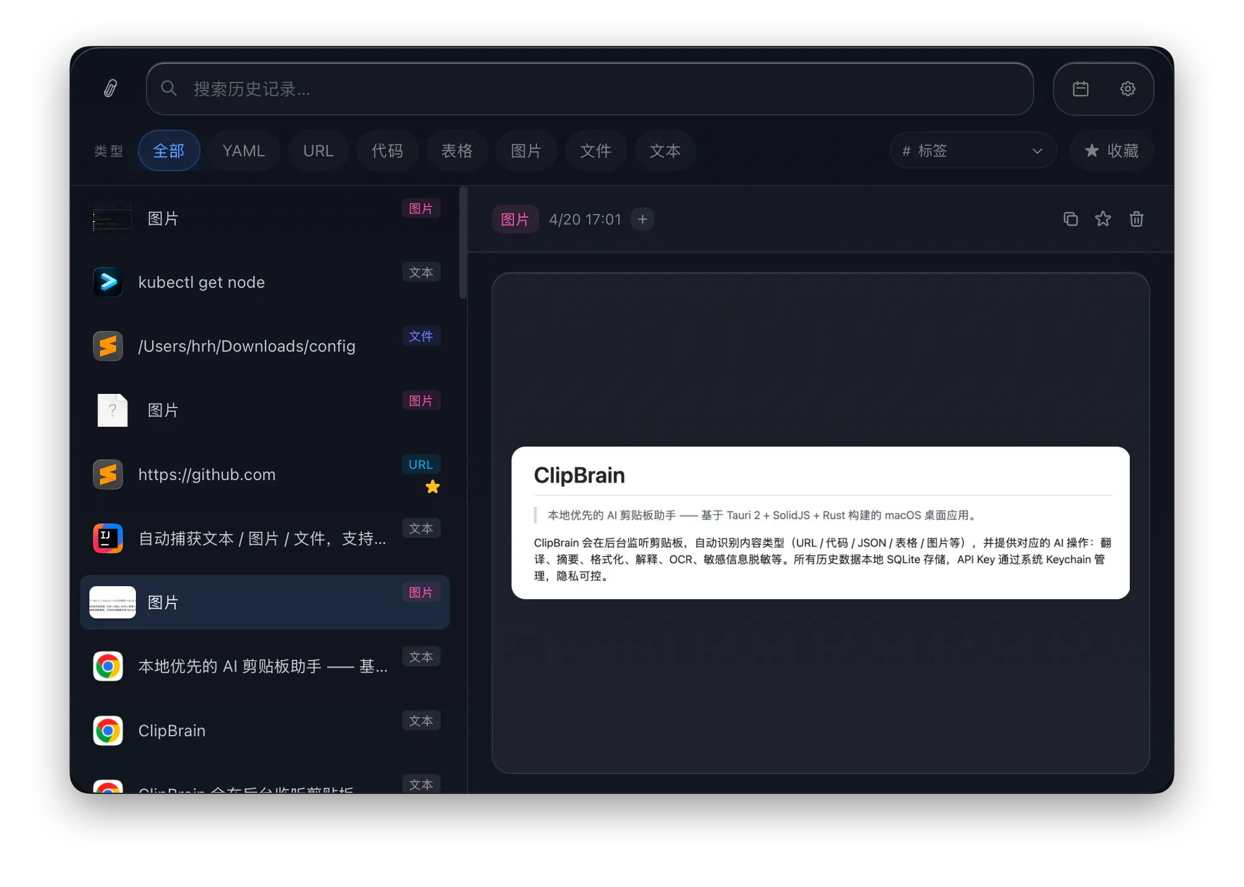Viewport: 1244px width, 887px height.
Task: Click the IntelliJ icon on 自动捕获文本 row
Action: pyautogui.click(x=108, y=538)
